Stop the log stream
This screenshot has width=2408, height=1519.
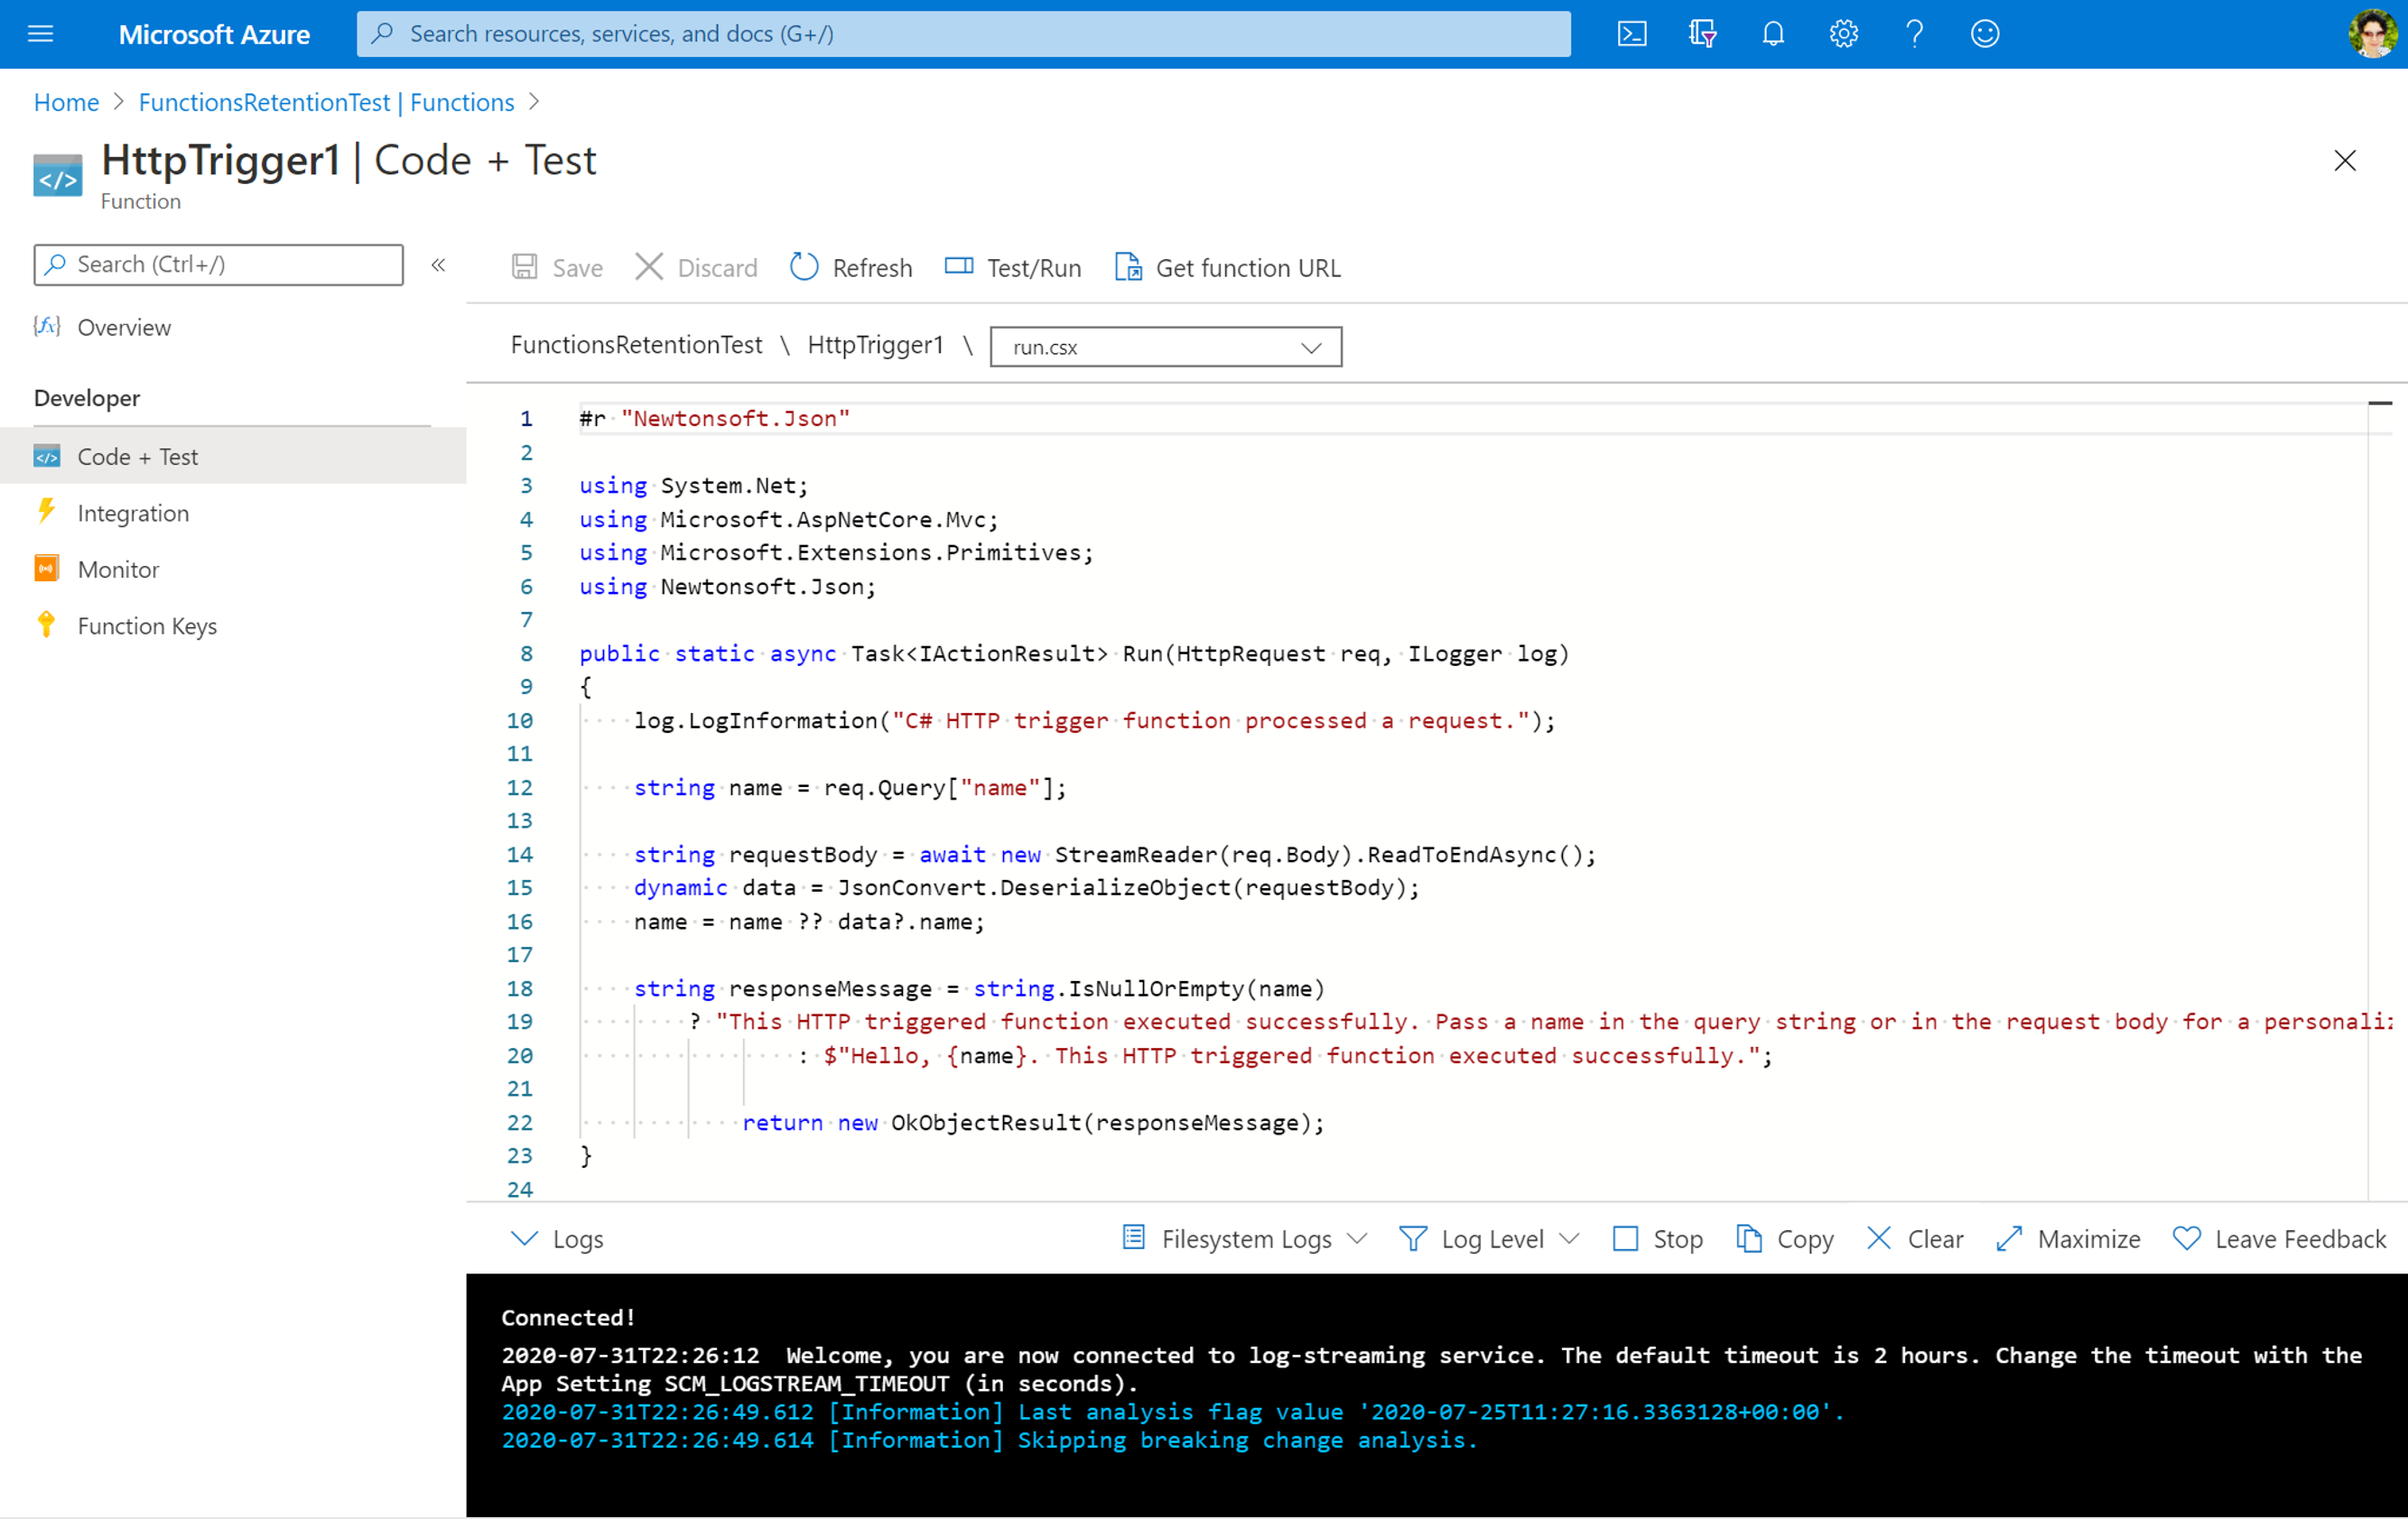(x=1658, y=1238)
